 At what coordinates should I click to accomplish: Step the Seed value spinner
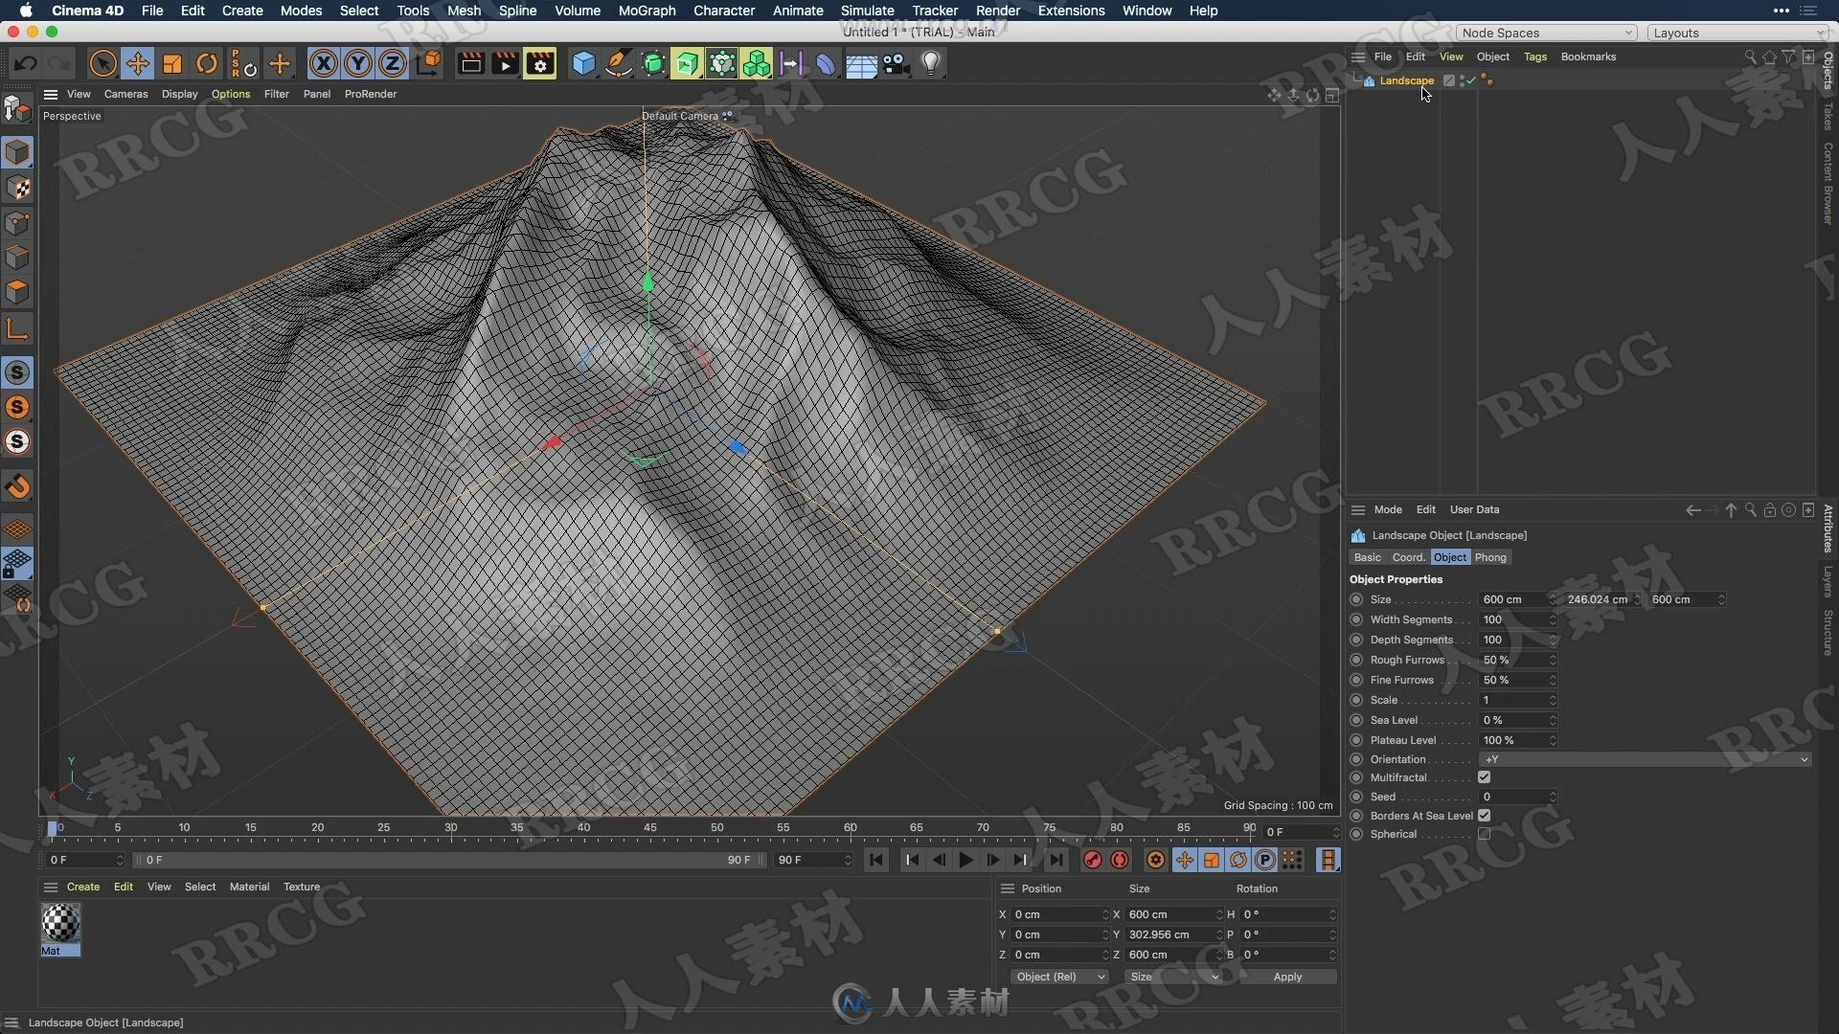click(1553, 797)
